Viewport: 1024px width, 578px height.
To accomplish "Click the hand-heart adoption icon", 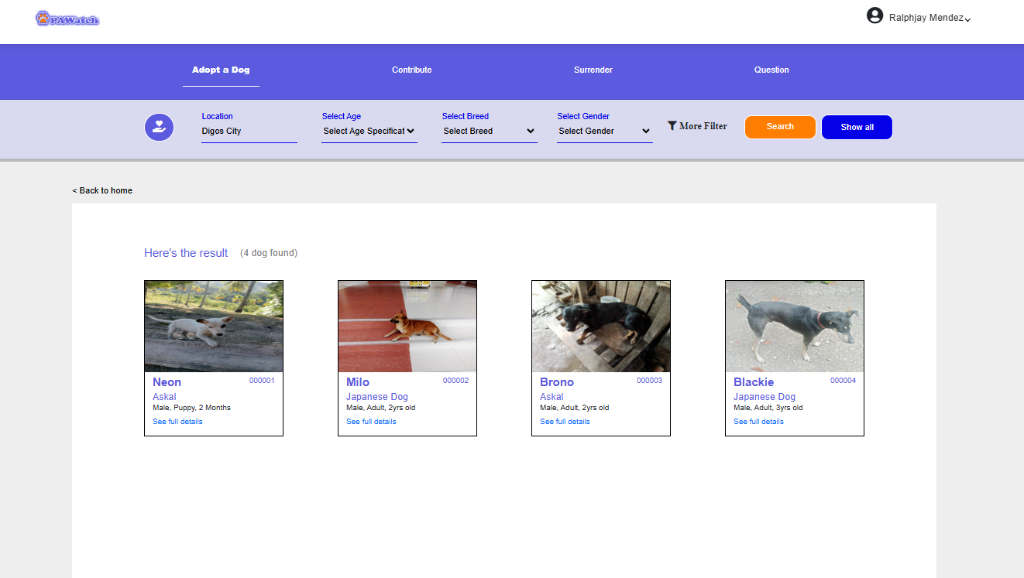I will [x=159, y=127].
